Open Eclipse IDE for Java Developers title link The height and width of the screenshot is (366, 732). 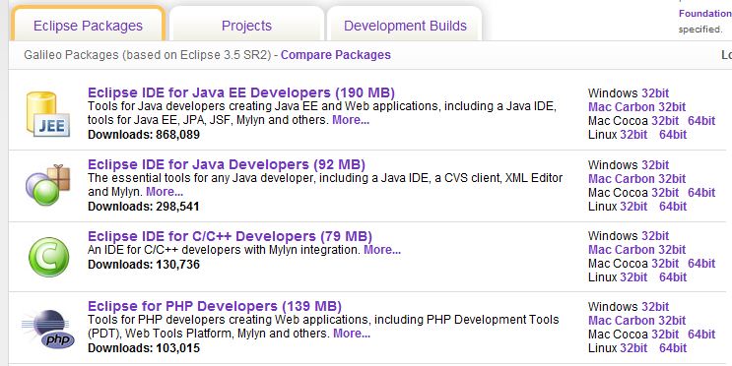tap(227, 164)
